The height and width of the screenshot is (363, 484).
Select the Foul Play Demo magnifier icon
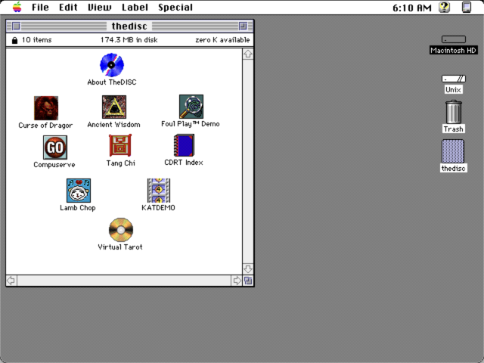coord(191,107)
